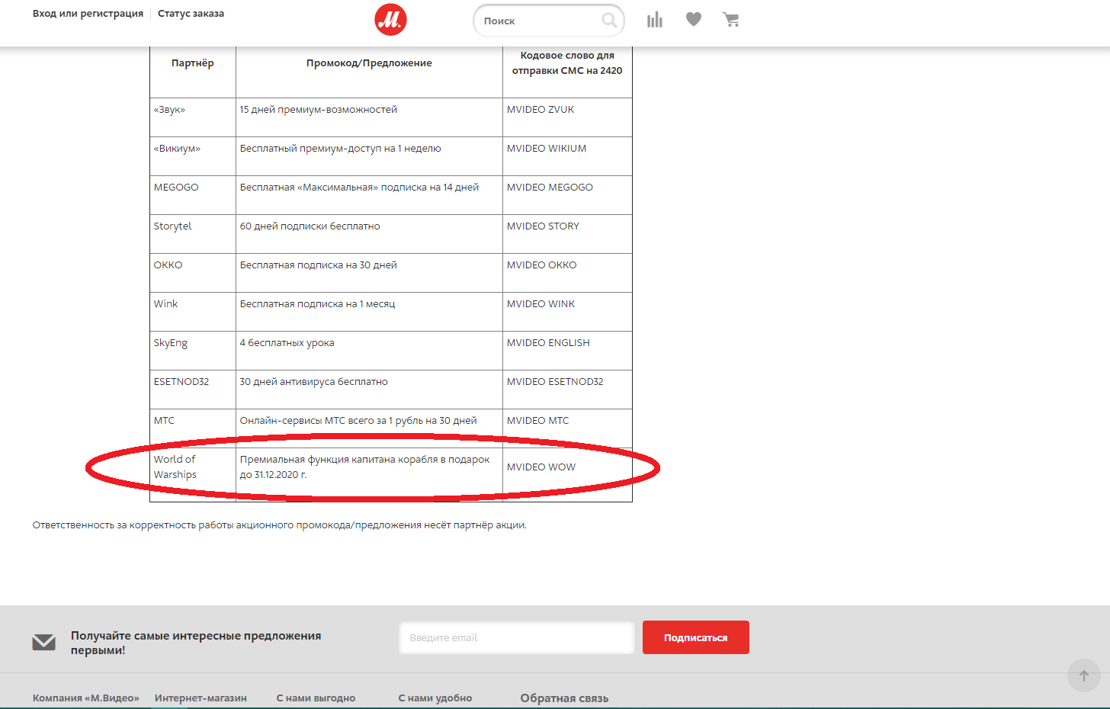Click the envelope icon in the subscription bar
This screenshot has height=709, width=1110.
(x=44, y=643)
